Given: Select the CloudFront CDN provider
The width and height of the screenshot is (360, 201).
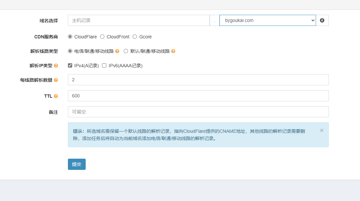Looking at the screenshot, I should click(102, 37).
